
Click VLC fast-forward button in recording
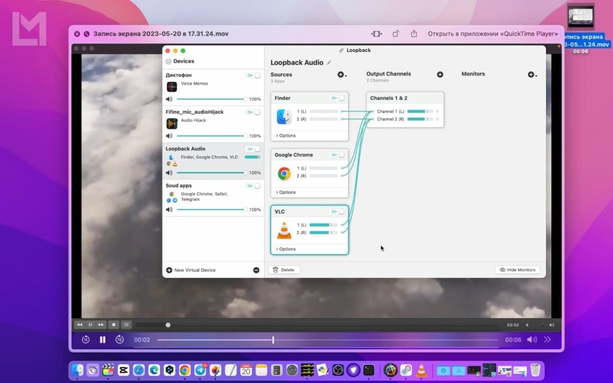(x=101, y=325)
